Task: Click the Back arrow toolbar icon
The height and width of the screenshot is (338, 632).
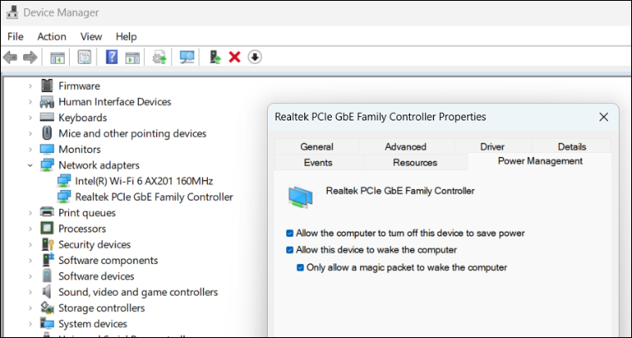Action: point(10,57)
